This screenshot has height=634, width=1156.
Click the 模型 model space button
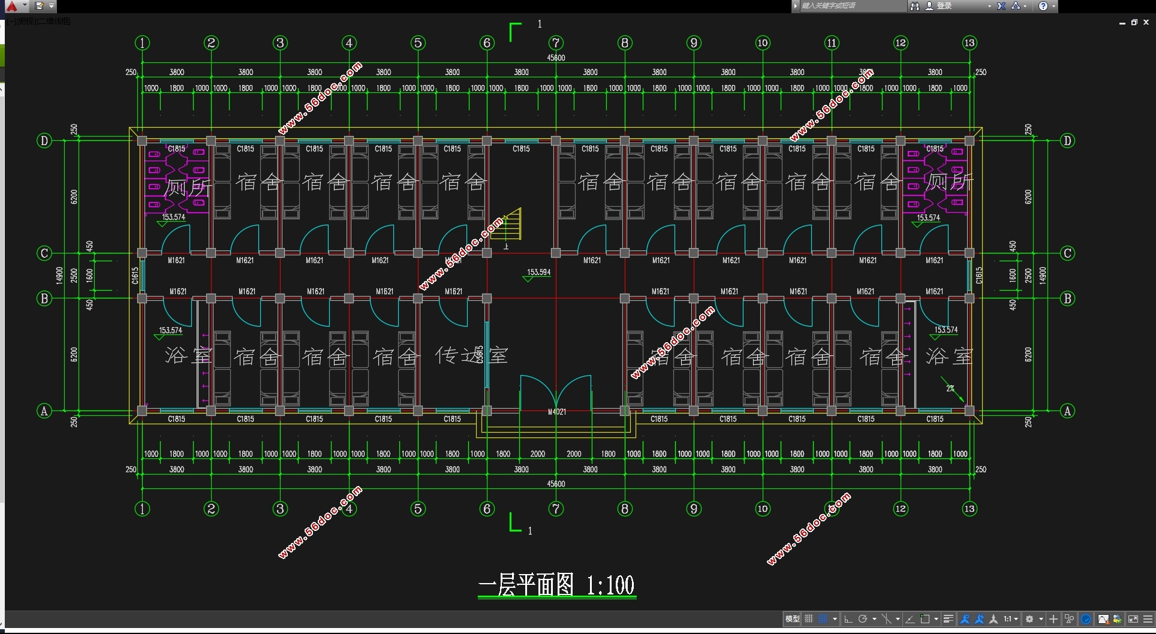click(792, 619)
